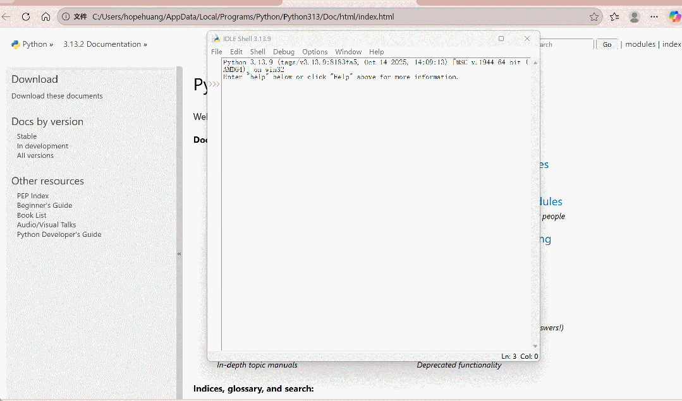Click the Python 3.13.9 version banner line

pyautogui.click(x=376, y=66)
